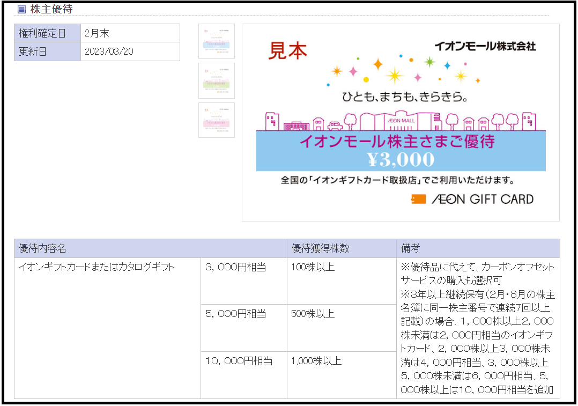
Task: Click the 2023/03/20 date value
Action: click(109, 51)
